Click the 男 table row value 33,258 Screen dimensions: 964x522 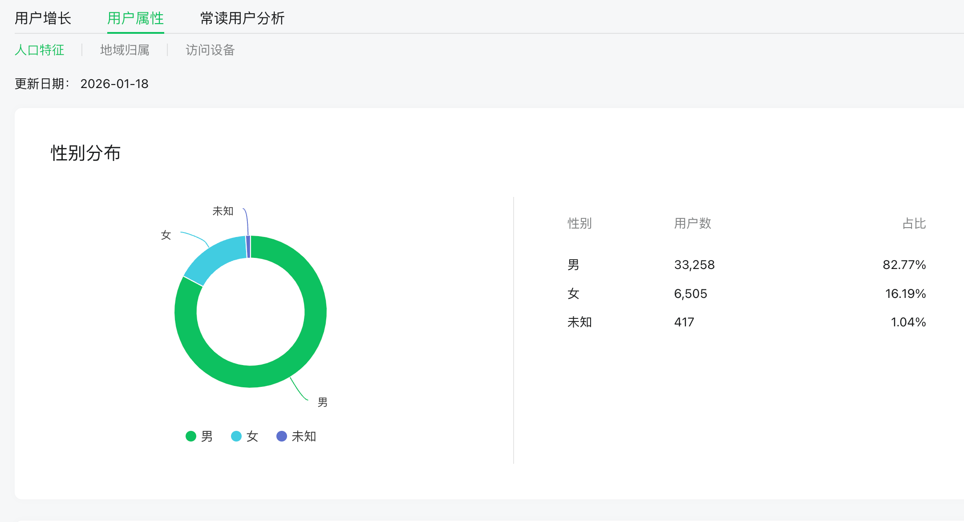click(x=694, y=265)
